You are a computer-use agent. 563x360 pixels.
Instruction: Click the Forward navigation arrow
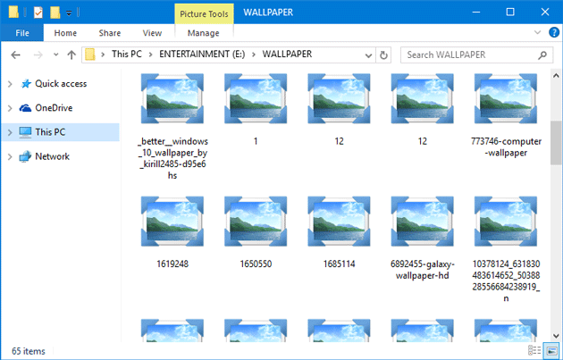[x=38, y=54]
